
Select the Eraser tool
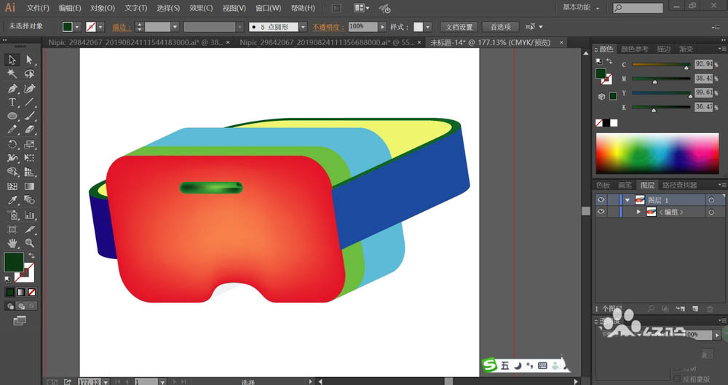pos(30,130)
